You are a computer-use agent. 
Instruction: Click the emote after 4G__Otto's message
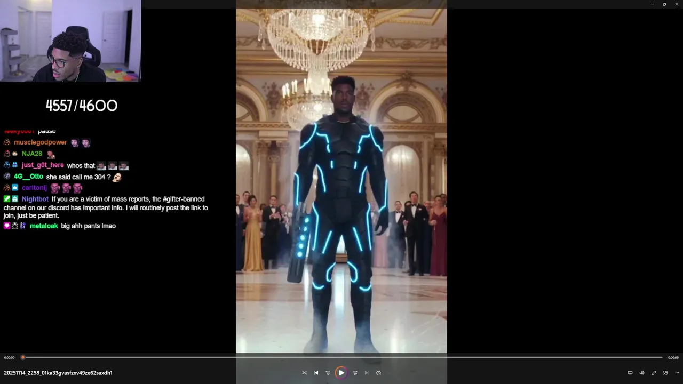click(x=117, y=177)
